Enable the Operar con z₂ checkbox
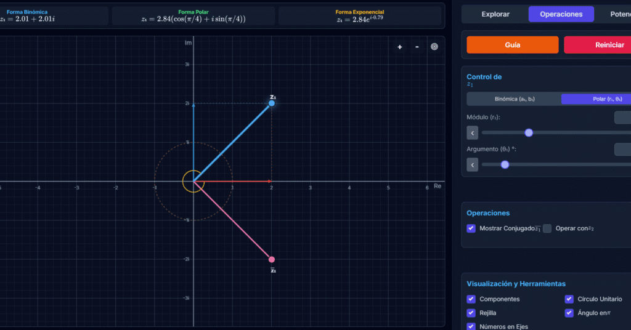This screenshot has width=631, height=330. click(x=547, y=228)
